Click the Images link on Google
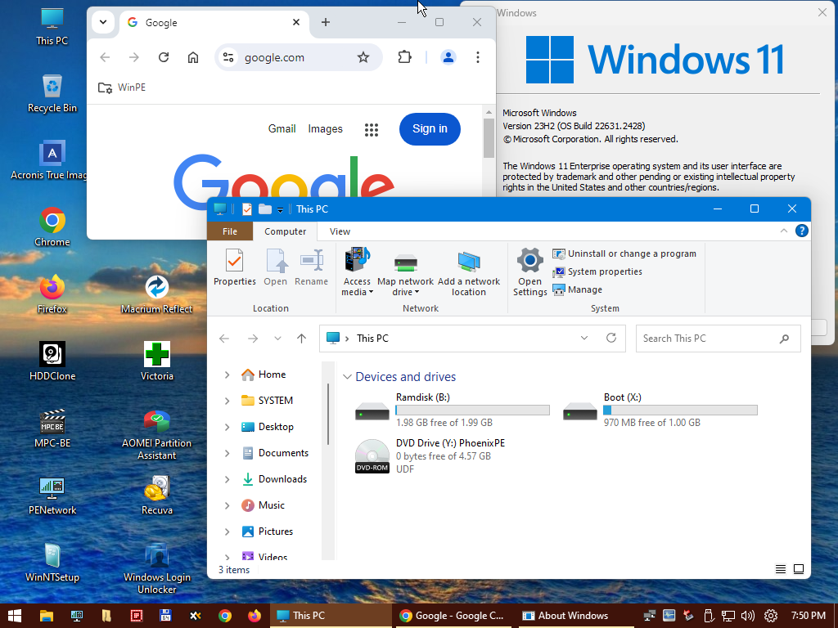Viewport: 838px width, 628px height. coord(325,128)
